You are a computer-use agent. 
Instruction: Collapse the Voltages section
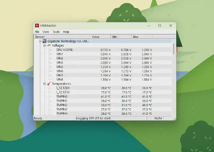(45, 45)
